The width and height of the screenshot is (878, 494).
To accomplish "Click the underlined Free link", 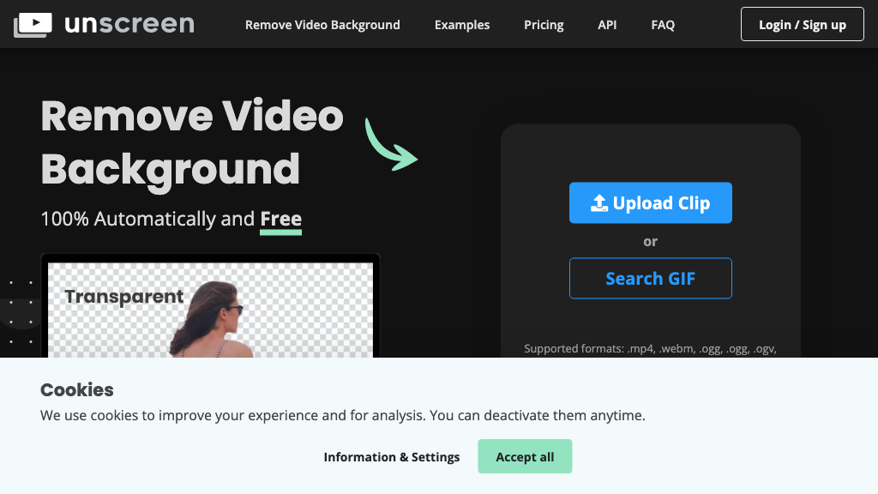I will (x=280, y=219).
